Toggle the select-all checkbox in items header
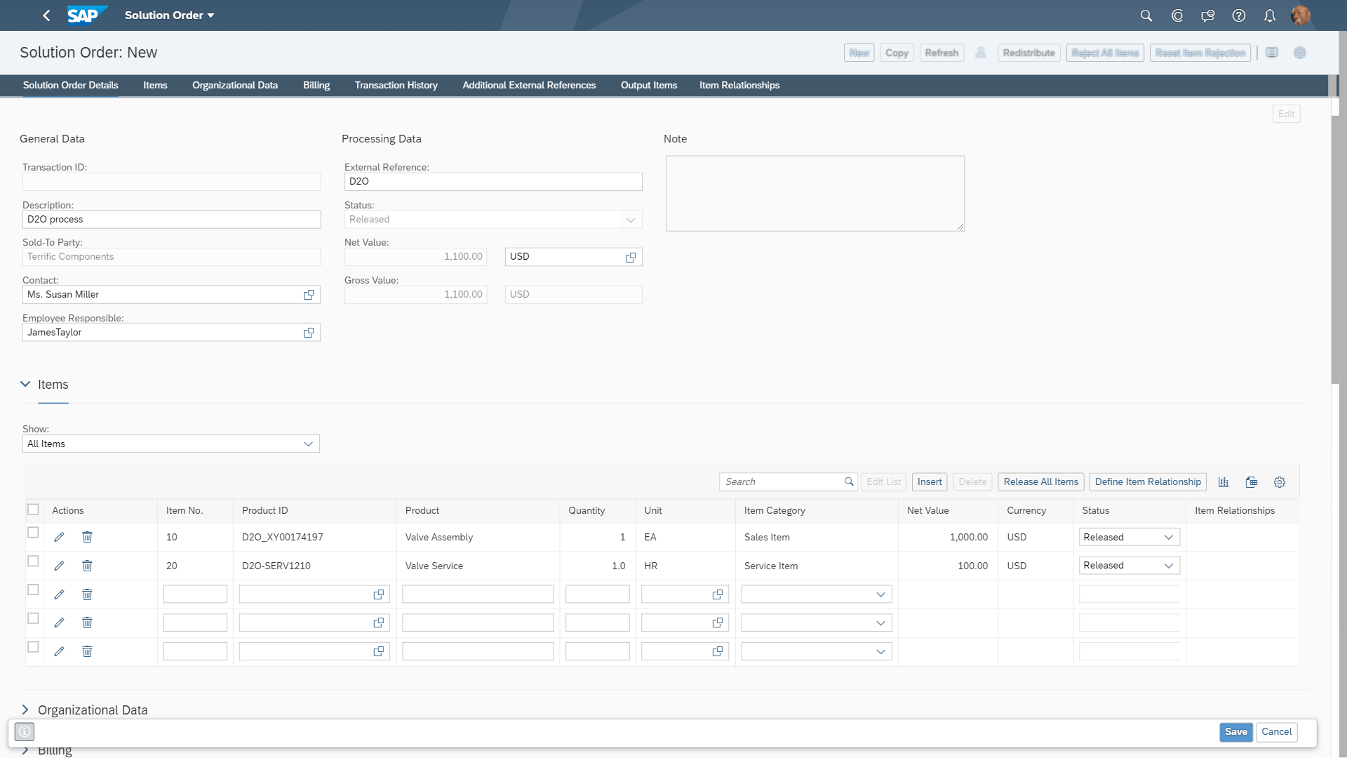 tap(33, 510)
